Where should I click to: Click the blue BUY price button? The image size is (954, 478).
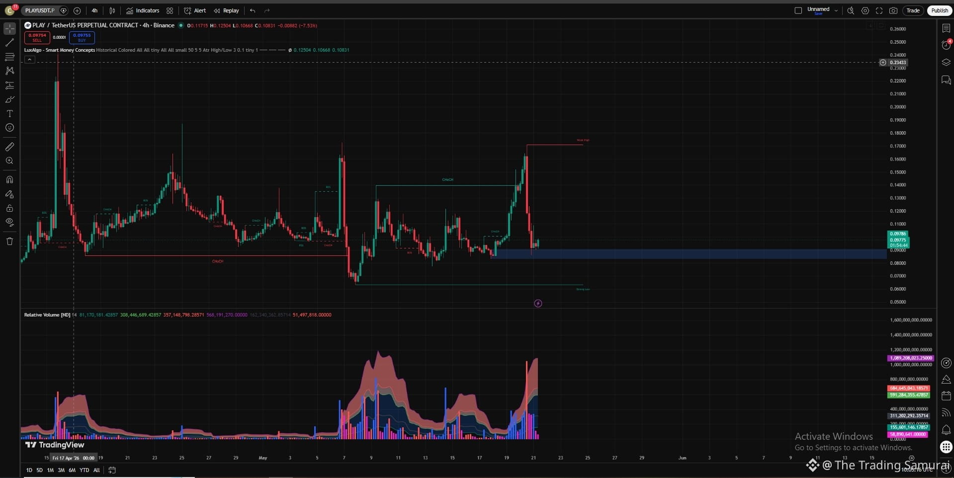[x=82, y=38]
